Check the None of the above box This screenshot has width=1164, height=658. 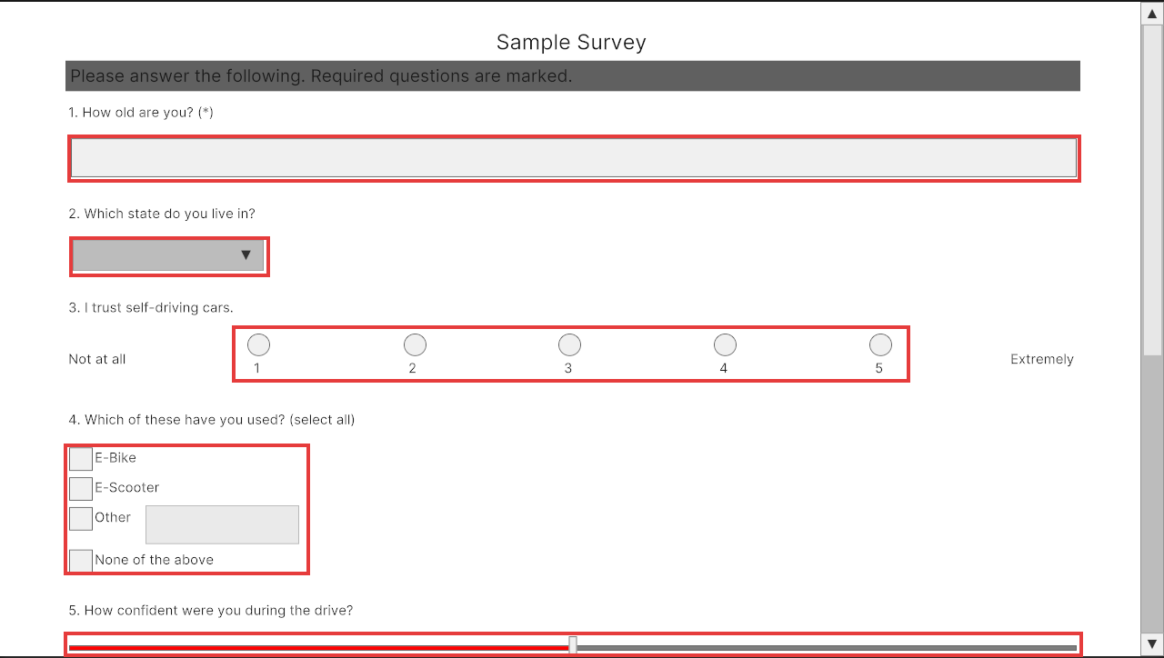pyautogui.click(x=81, y=561)
